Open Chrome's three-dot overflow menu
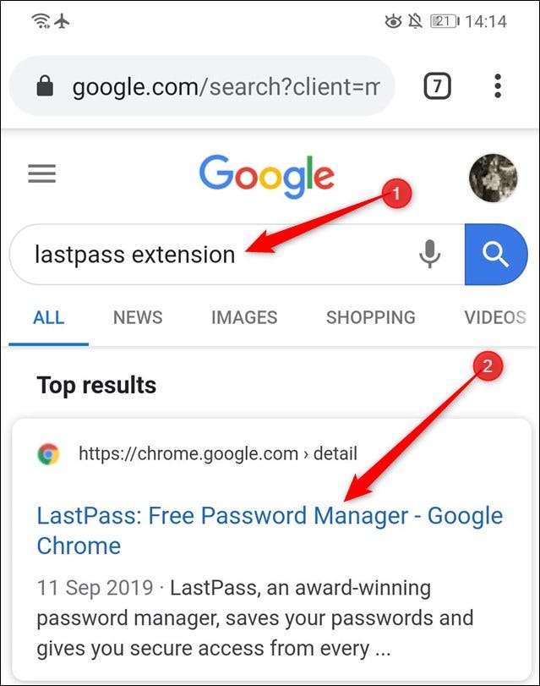Viewport: 540px width, 686px height. click(498, 85)
